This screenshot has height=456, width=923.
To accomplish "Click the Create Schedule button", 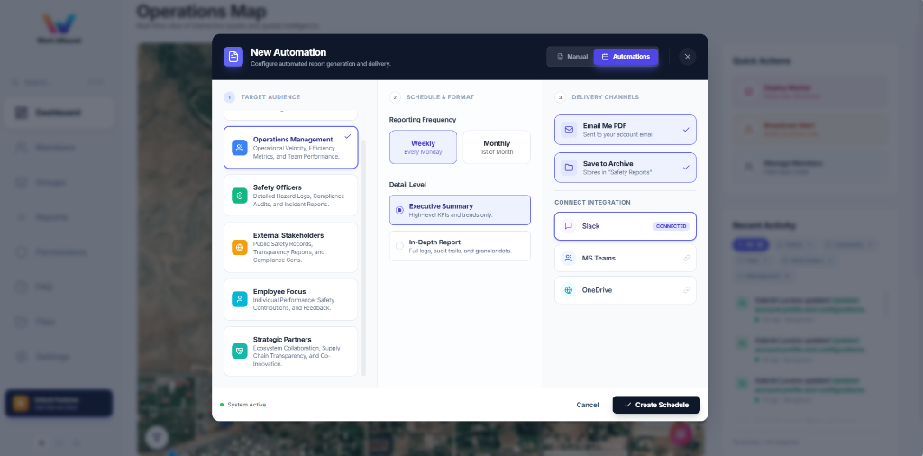I will [x=656, y=405].
